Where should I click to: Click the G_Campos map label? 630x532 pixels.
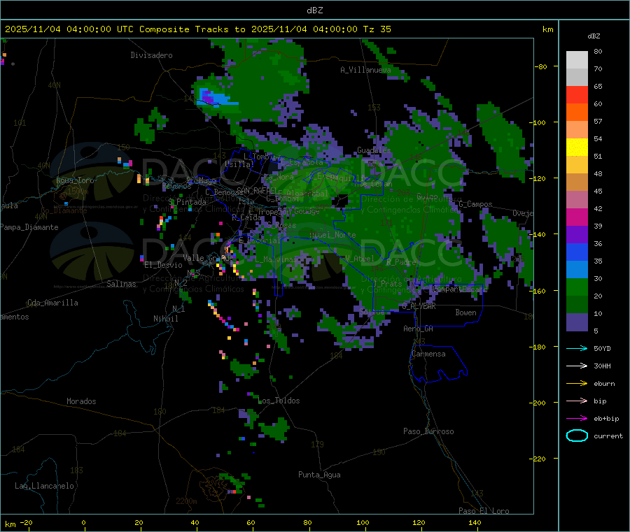(x=475, y=204)
